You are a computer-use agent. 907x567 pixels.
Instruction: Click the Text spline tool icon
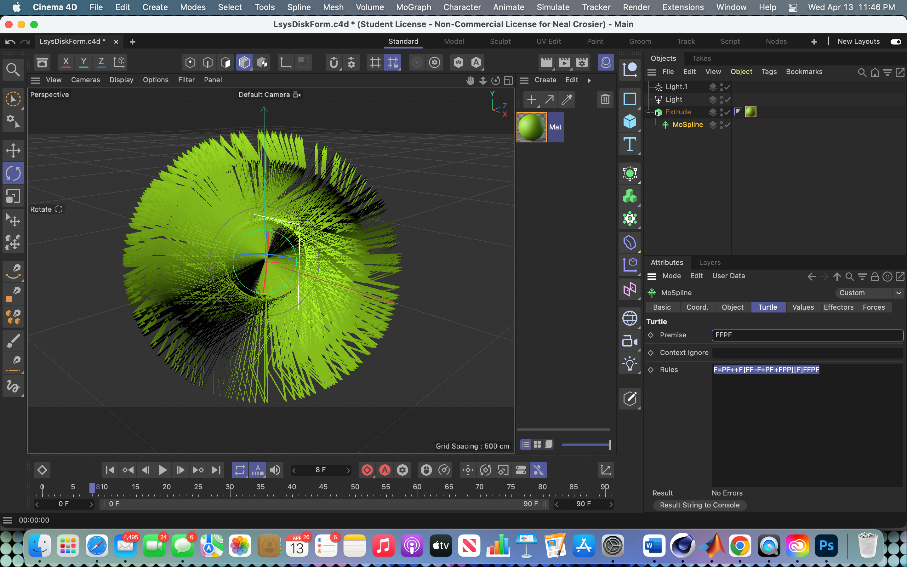(x=630, y=144)
